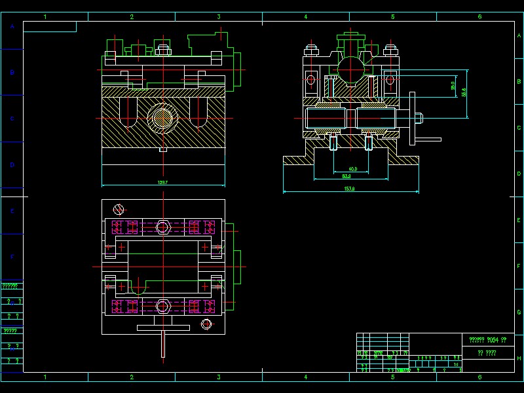The height and width of the screenshot is (393, 524).
Task: Click zone number 4 on top border
Action: pos(305,17)
